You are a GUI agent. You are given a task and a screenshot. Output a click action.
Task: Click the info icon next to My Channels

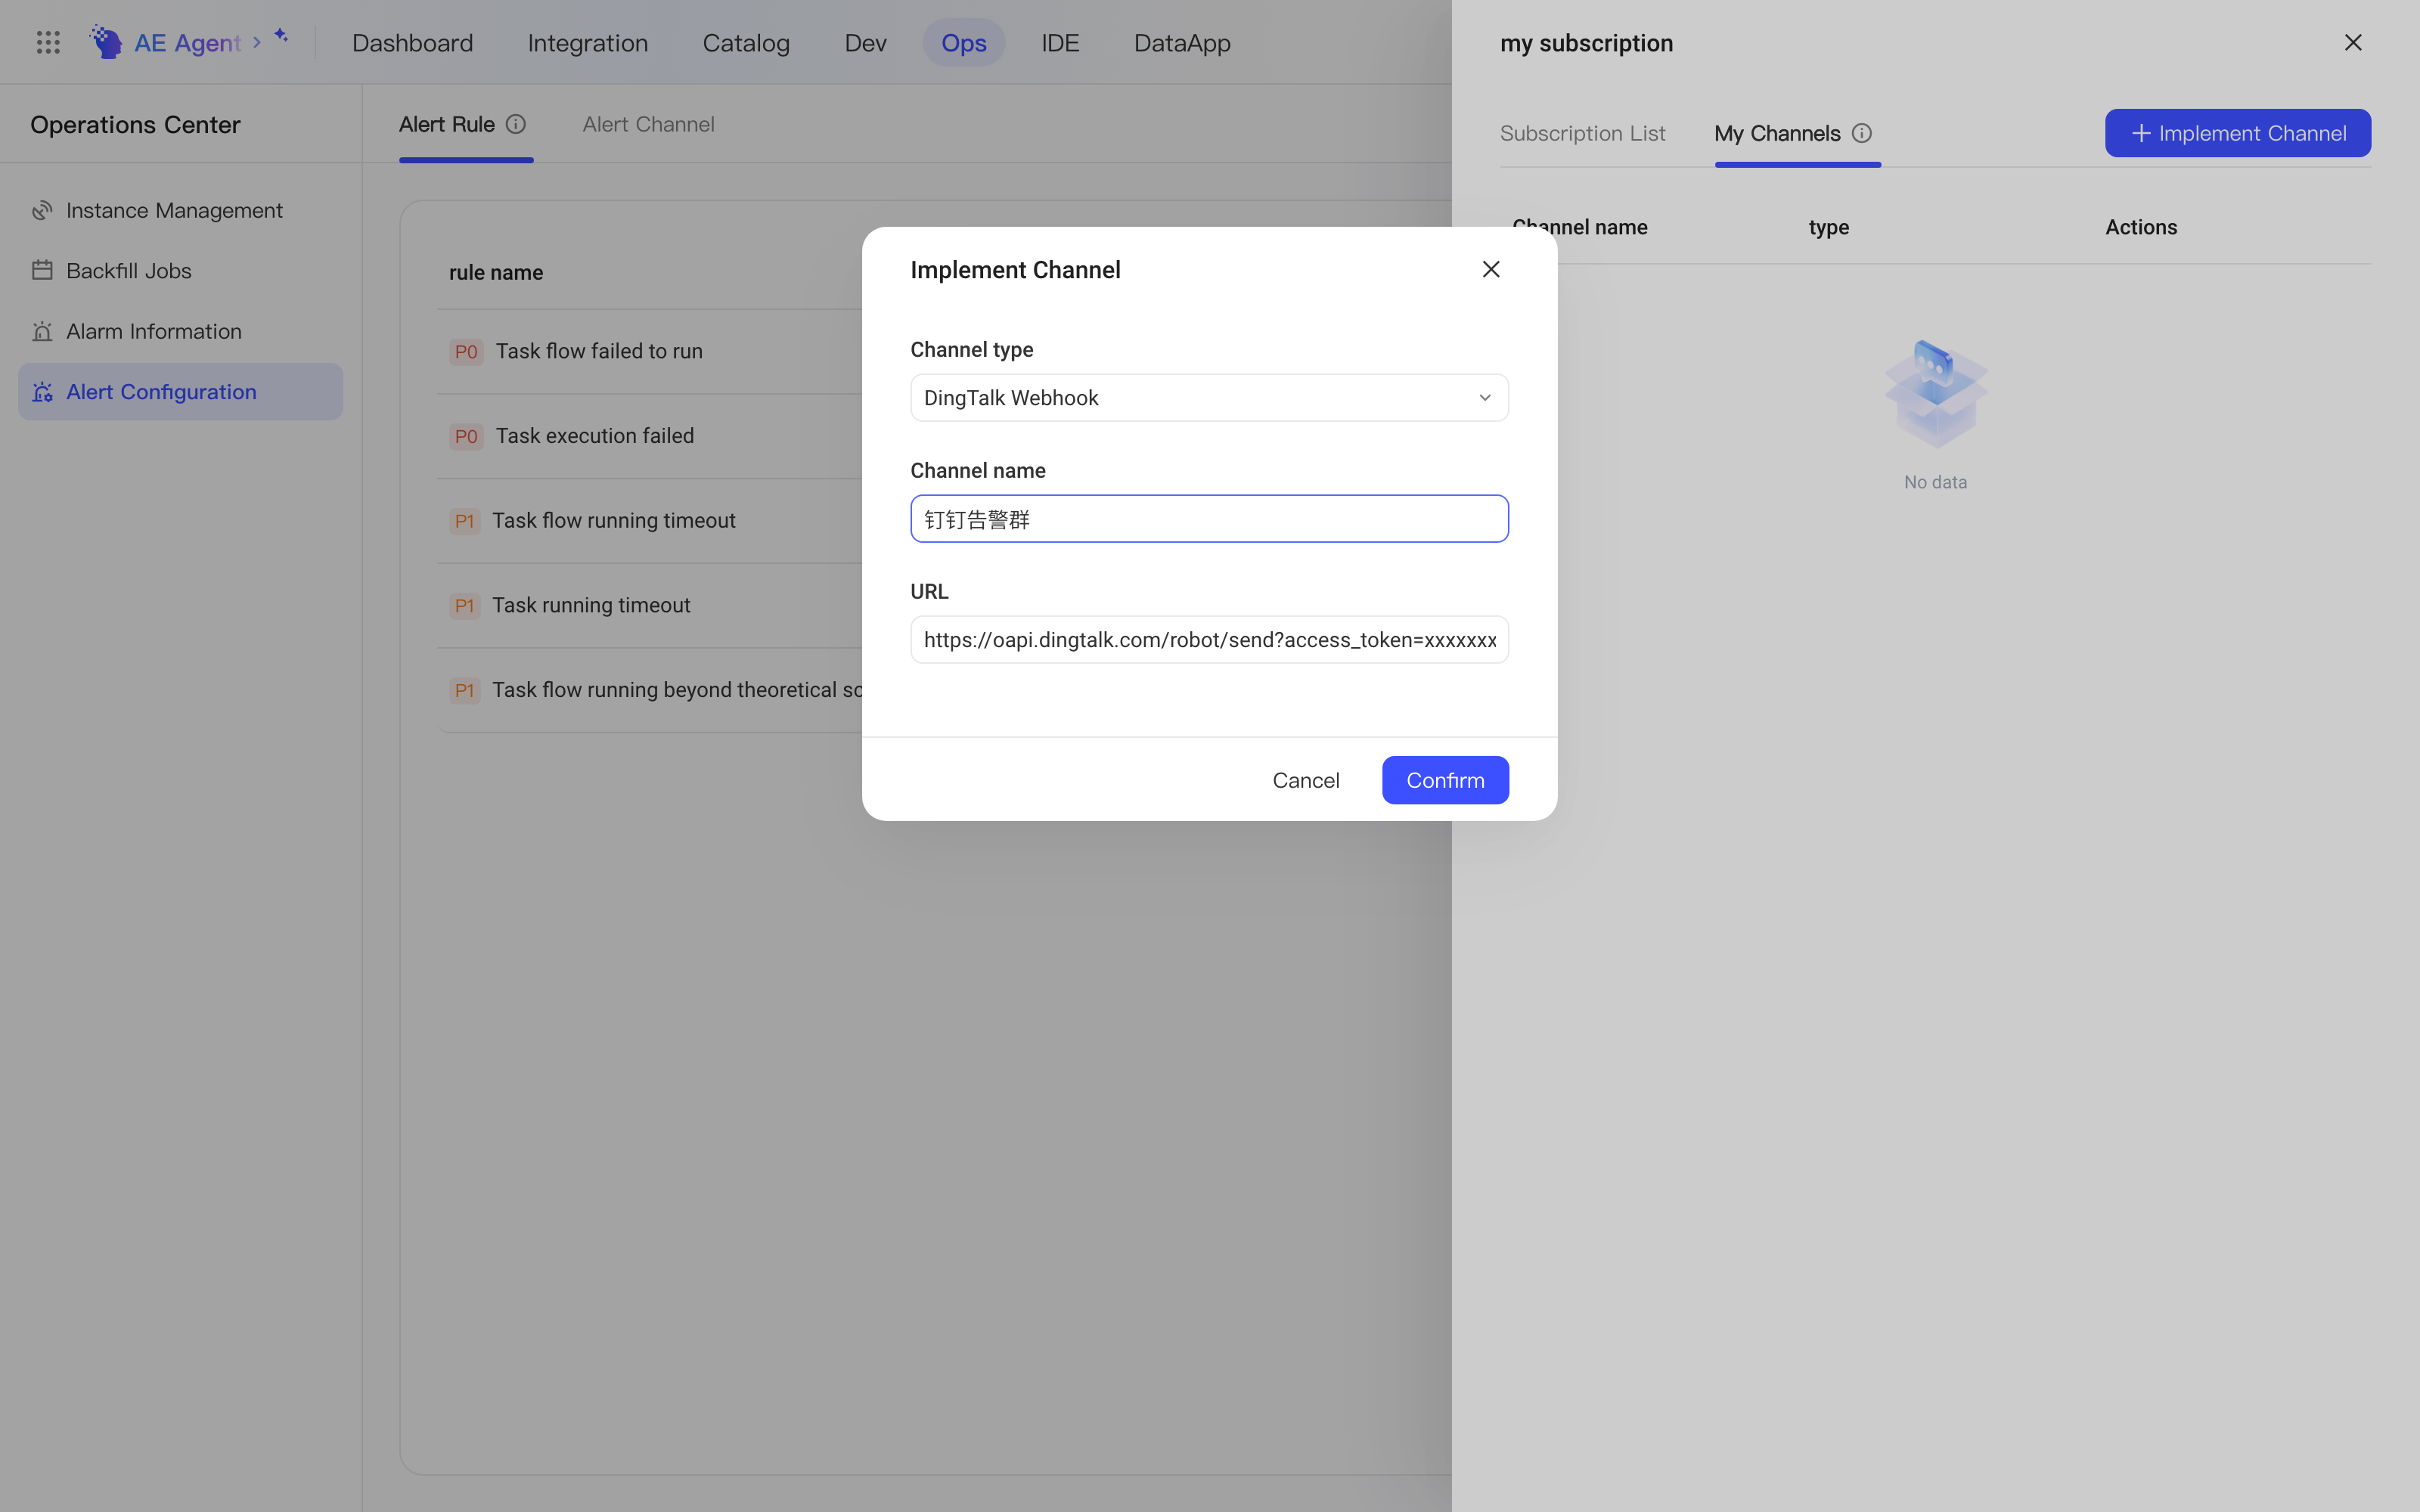pos(1861,133)
